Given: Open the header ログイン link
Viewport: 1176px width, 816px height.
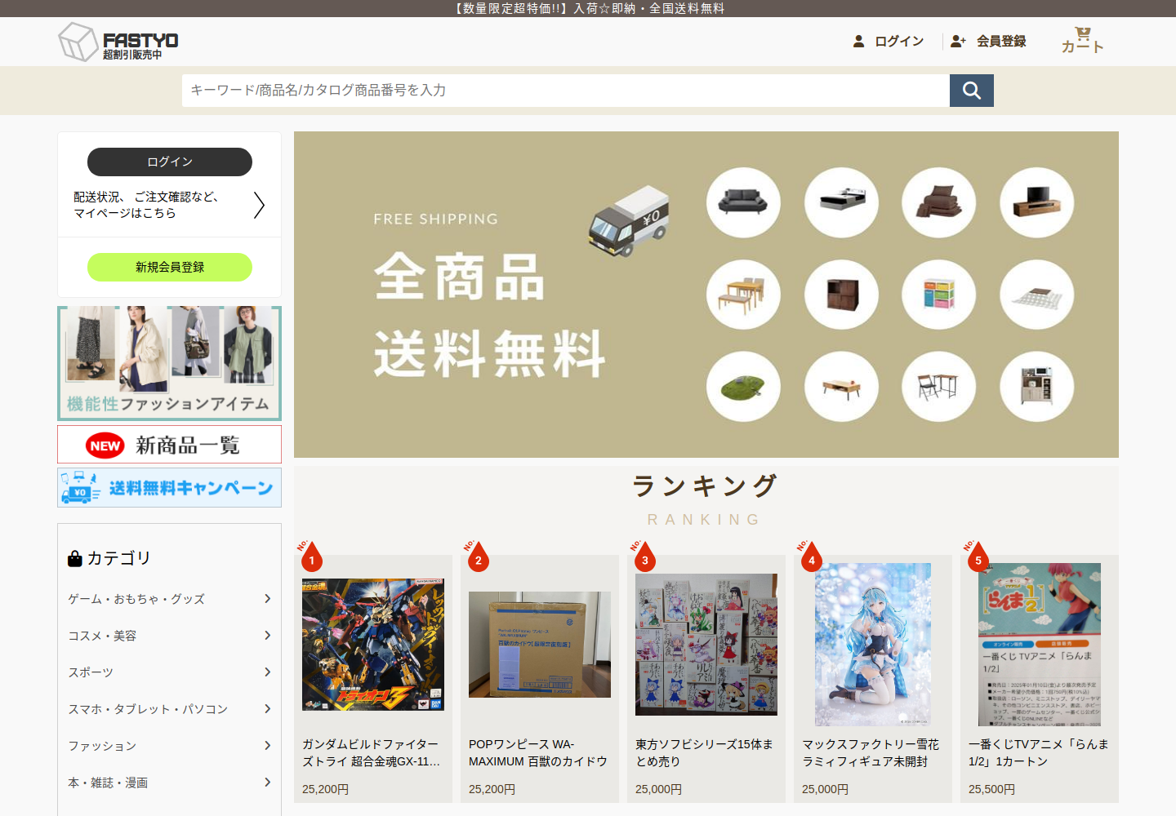Looking at the screenshot, I should [899, 41].
